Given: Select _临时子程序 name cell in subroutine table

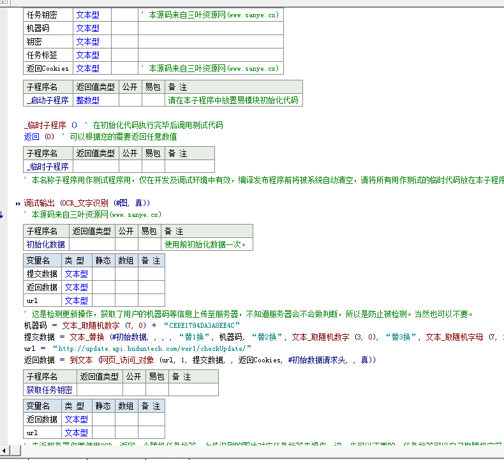Looking at the screenshot, I should pyautogui.click(x=48, y=167).
